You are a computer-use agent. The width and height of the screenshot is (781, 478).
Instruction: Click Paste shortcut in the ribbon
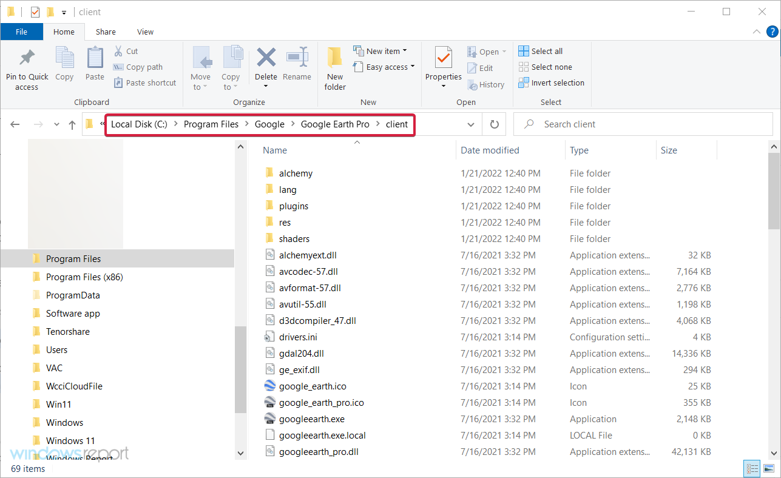point(145,83)
